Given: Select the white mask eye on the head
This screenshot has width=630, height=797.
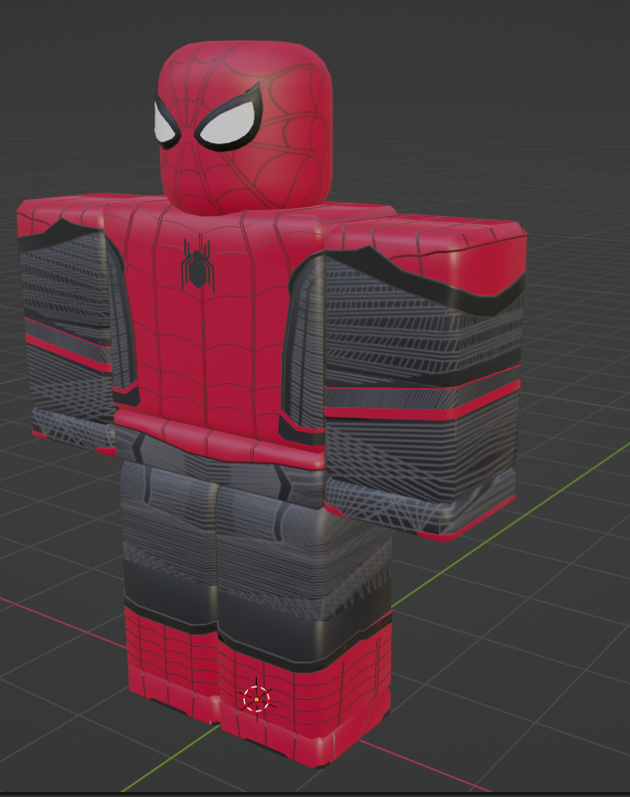Looking at the screenshot, I should tap(227, 123).
